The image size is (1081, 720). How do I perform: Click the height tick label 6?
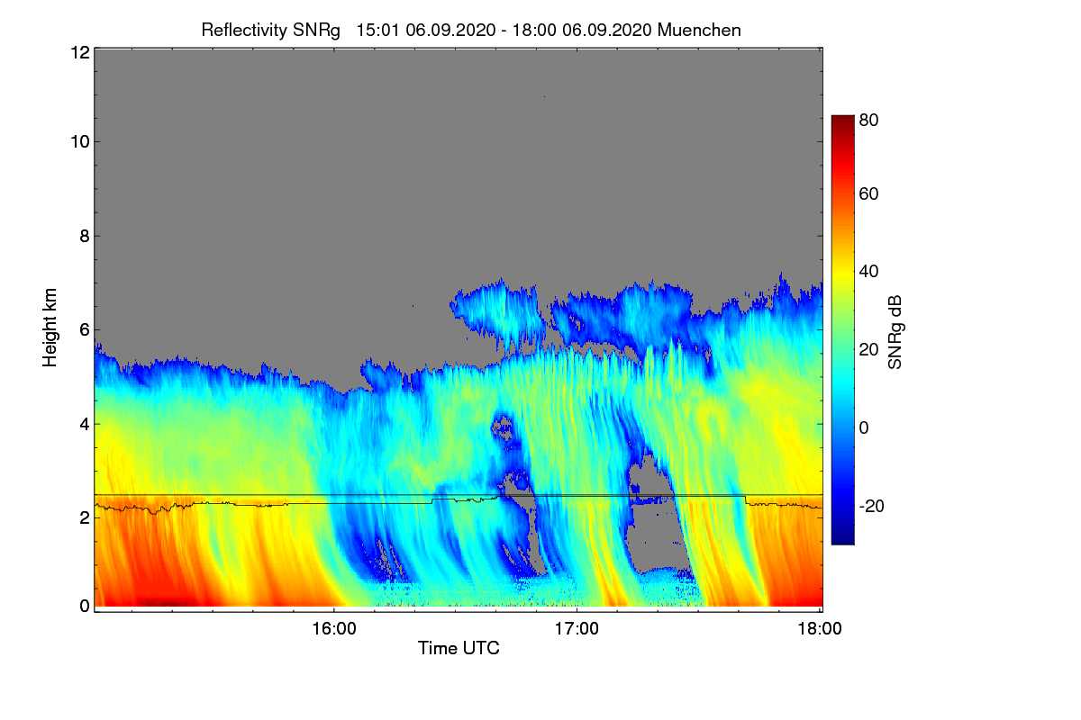(x=84, y=329)
